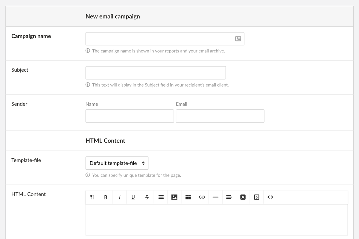This screenshot has width=359, height=239.
Task: Apply underline formatting
Action: pos(133,197)
